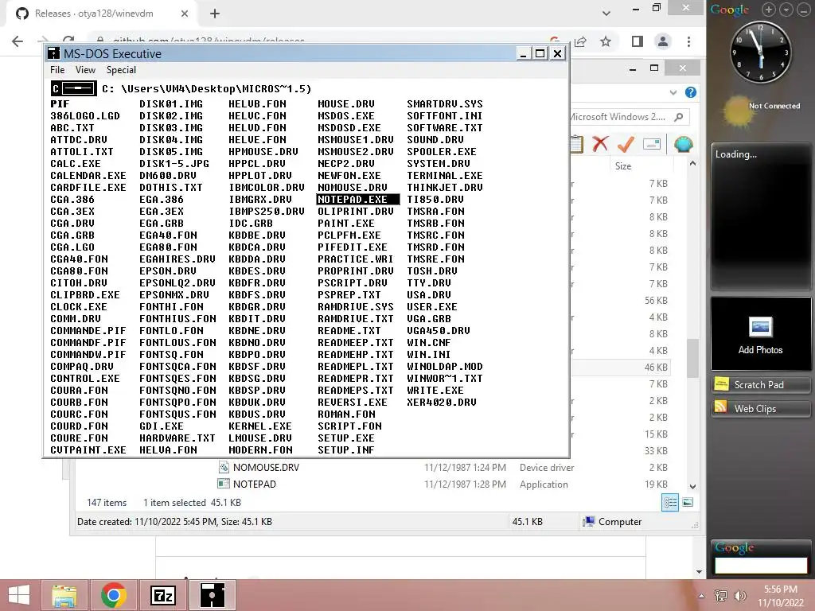Expand the Explorer ribbon chevron
815x611 pixels.
tap(673, 92)
